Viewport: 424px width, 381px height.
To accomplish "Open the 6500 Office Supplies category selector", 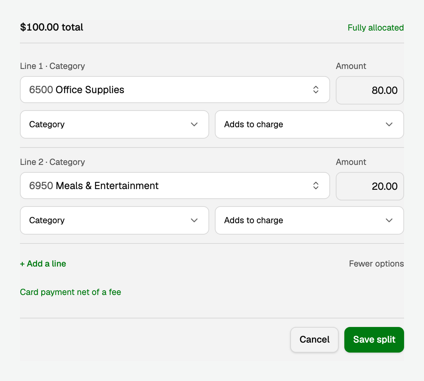I will coord(175,90).
